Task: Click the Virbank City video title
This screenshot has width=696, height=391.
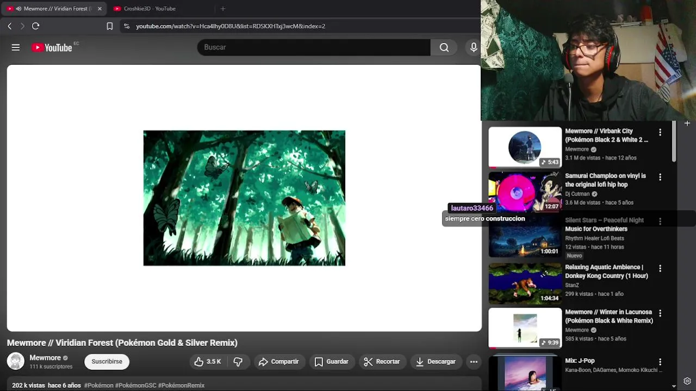Action: coord(607,135)
